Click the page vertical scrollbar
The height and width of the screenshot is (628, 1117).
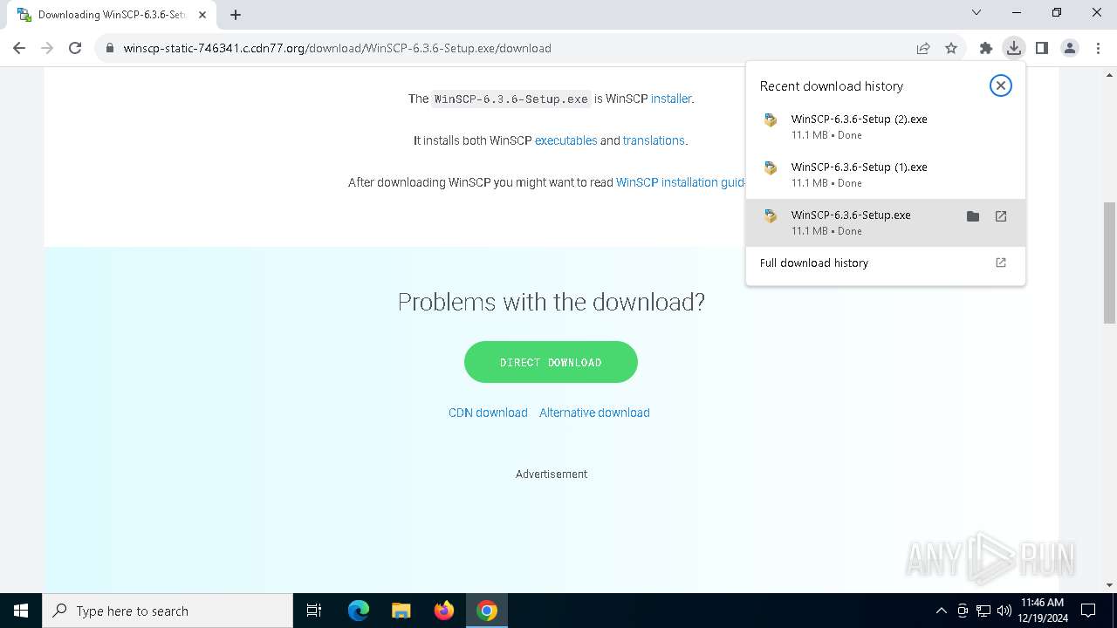(1109, 262)
